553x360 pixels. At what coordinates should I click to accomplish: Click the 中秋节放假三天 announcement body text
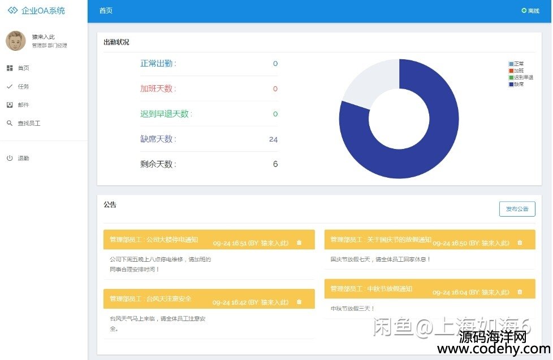point(352,309)
